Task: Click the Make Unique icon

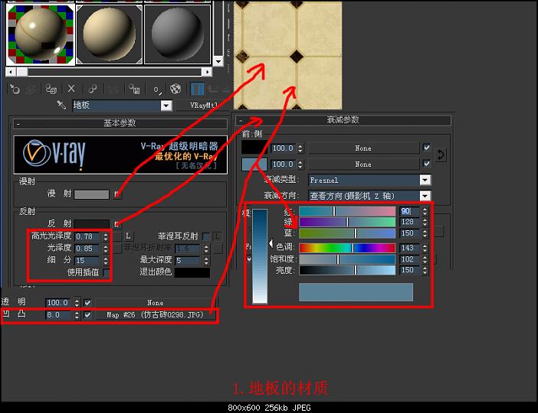Action: (113, 89)
